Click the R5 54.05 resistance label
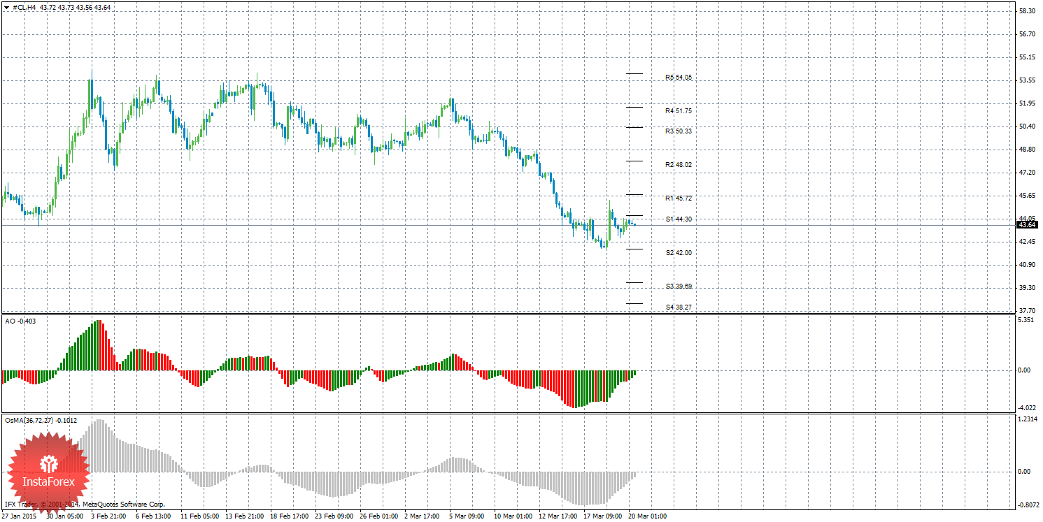 678,78
